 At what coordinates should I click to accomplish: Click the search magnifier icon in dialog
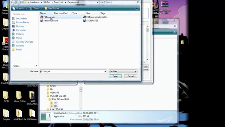click(x=137, y=2)
